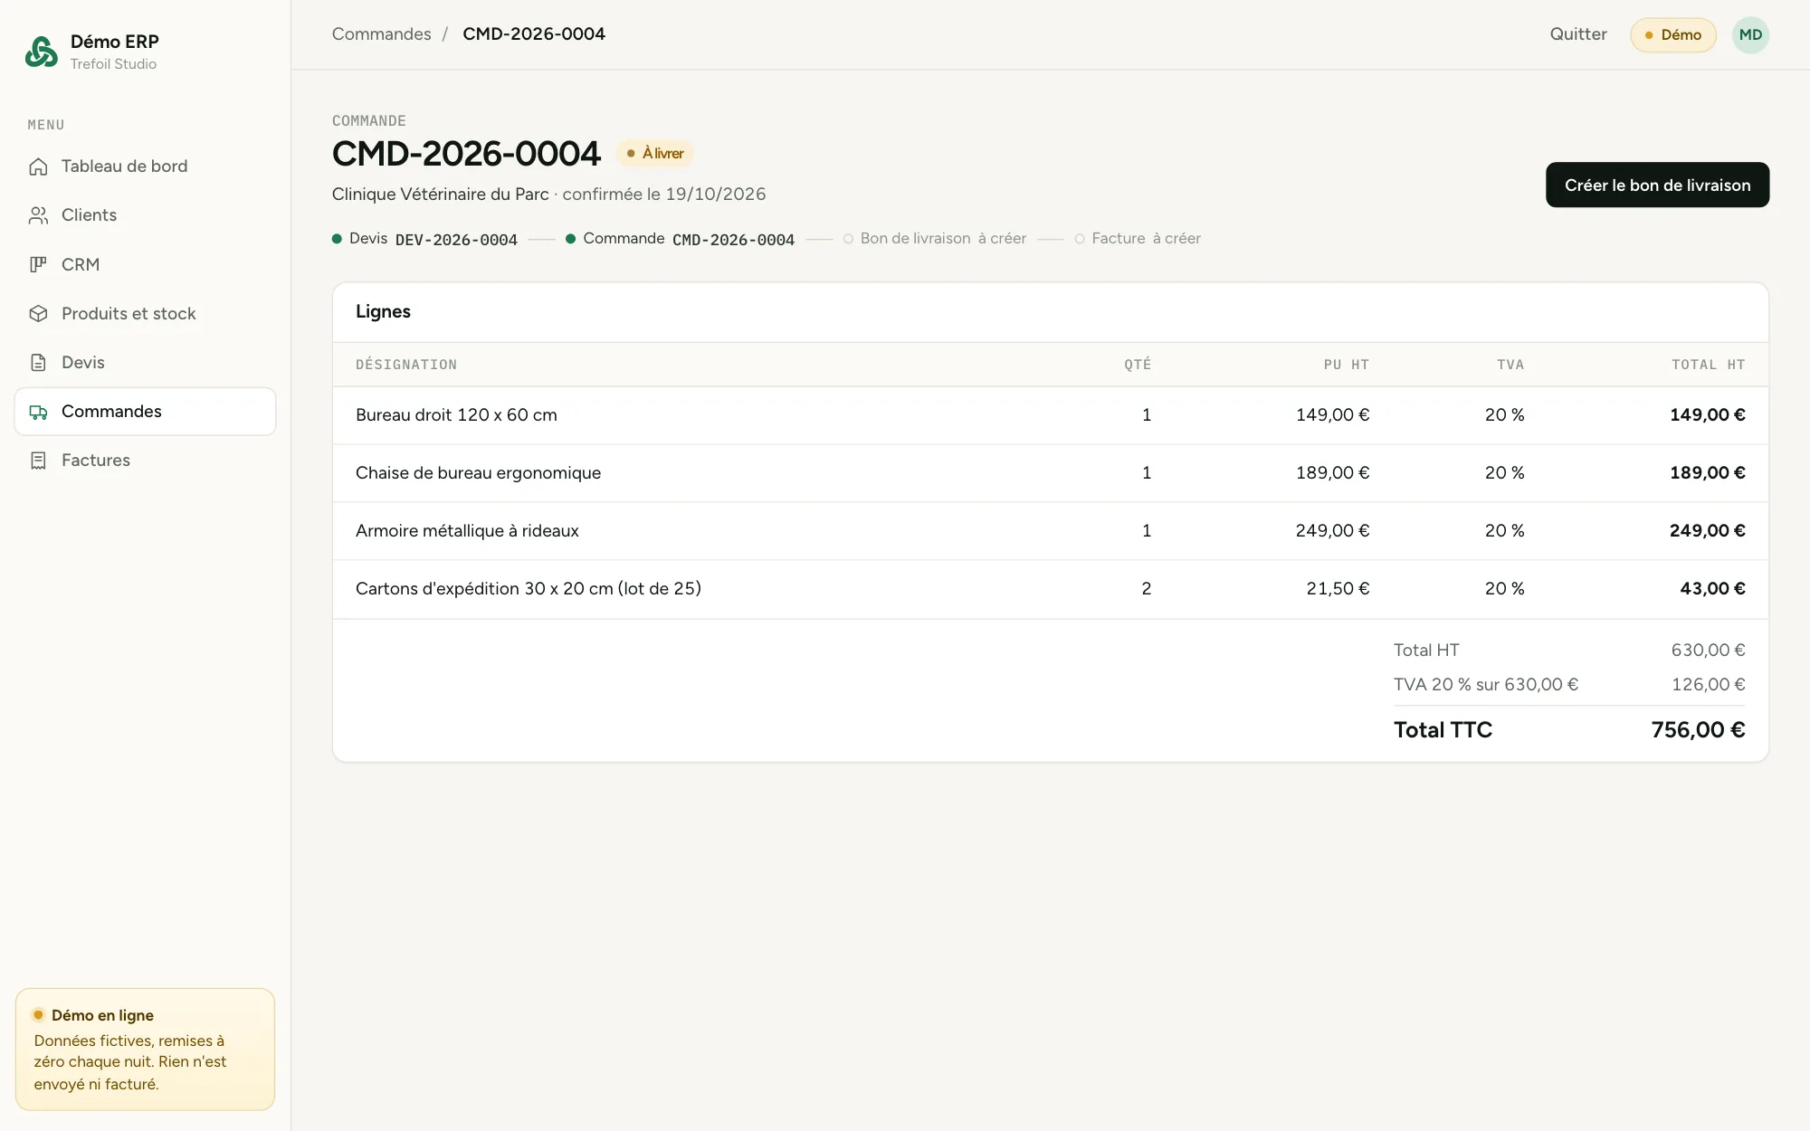The image size is (1810, 1131).
Task: Click the PU HT column header
Action: click(1346, 365)
